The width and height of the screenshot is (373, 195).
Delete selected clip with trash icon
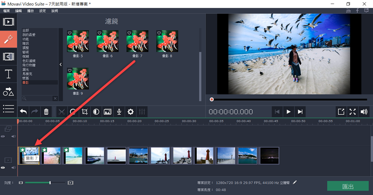click(46, 112)
